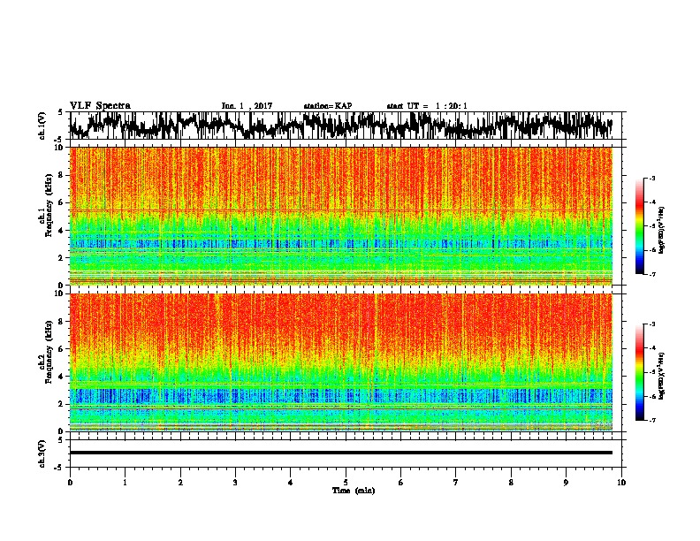Click the "ch.3(V)" axis label
Screen dimensions: 700x541
(x=42, y=453)
